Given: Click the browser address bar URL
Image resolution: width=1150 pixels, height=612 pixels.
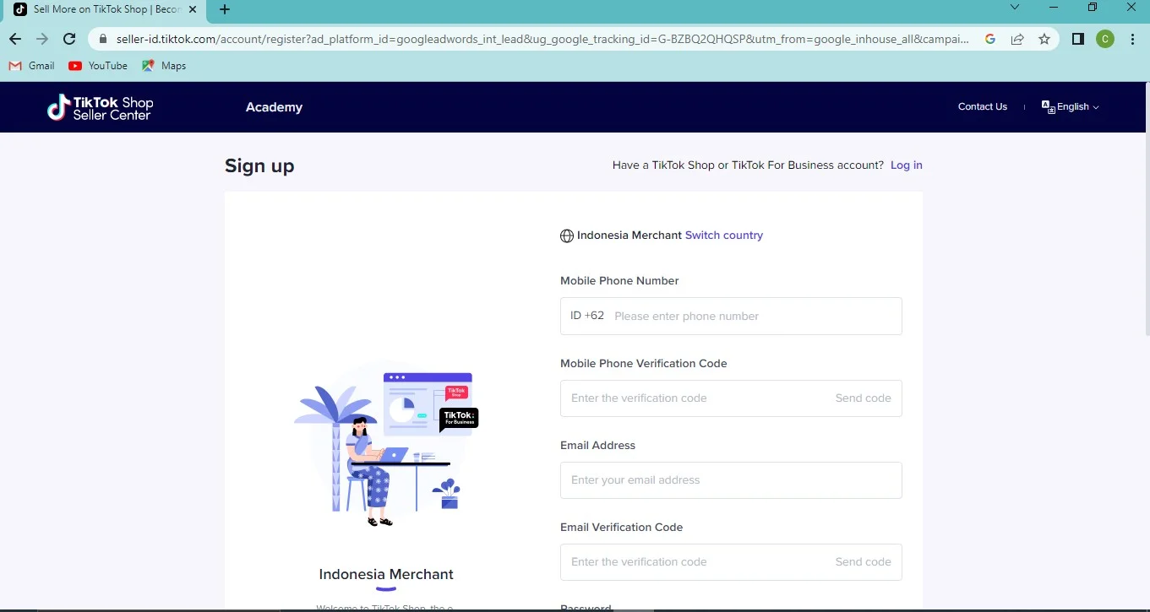Looking at the screenshot, I should (543, 39).
